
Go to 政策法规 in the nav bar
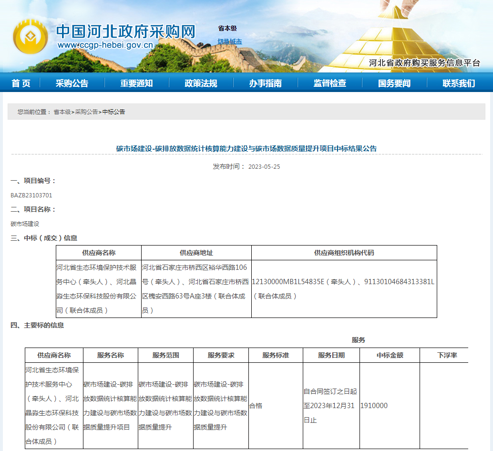(x=201, y=83)
